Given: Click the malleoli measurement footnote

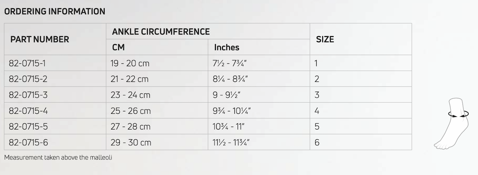Looking at the screenshot, I should point(58,157).
